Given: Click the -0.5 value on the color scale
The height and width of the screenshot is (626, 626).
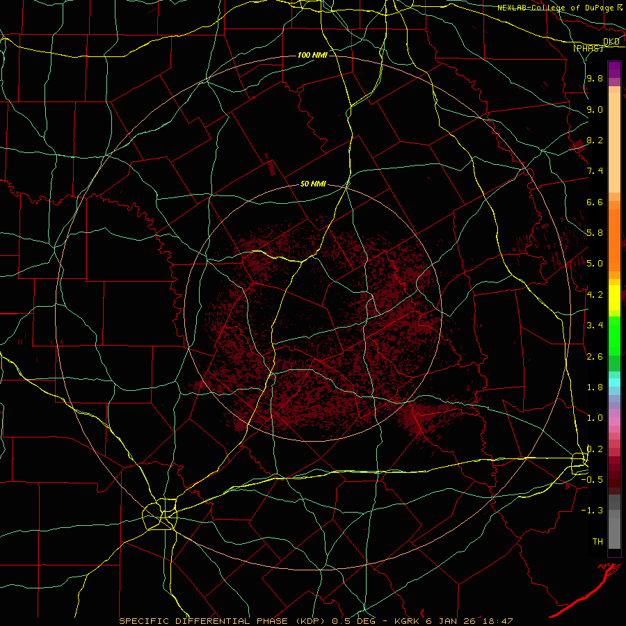Looking at the screenshot, I should pos(592,480).
